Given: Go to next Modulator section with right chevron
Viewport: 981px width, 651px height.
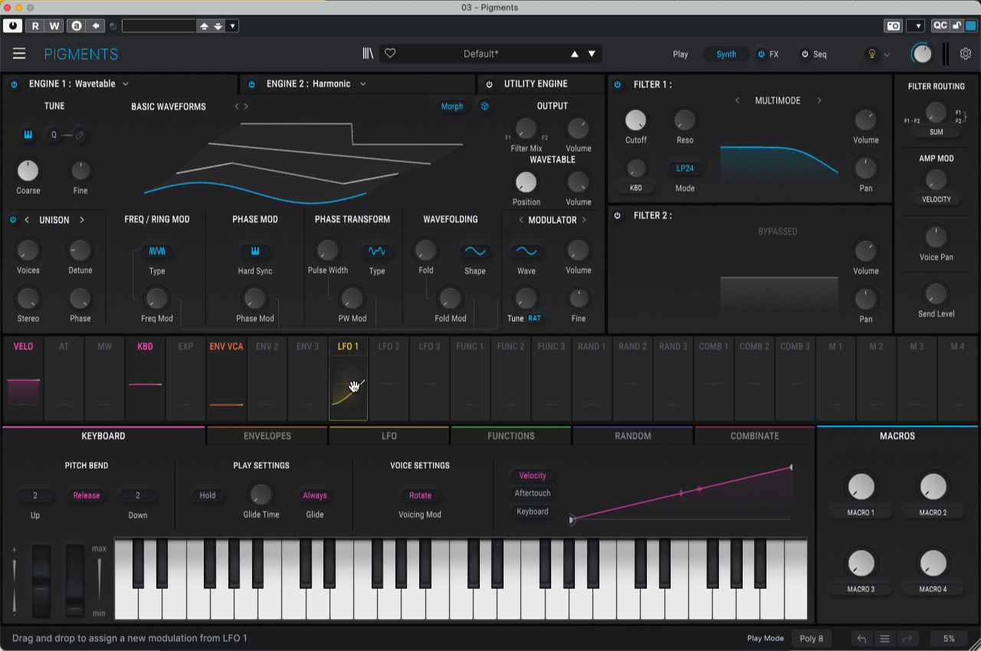Looking at the screenshot, I should [x=584, y=220].
